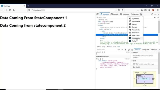Image resolution: width=160 pixels, height=90 pixels.
Task: Add new CSS rule plus button
Action: (125, 50)
